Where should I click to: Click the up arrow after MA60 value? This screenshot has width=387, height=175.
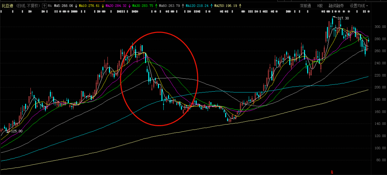point(182,6)
